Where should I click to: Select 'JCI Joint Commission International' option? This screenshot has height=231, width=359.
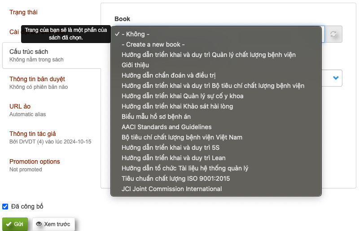click(x=171, y=189)
